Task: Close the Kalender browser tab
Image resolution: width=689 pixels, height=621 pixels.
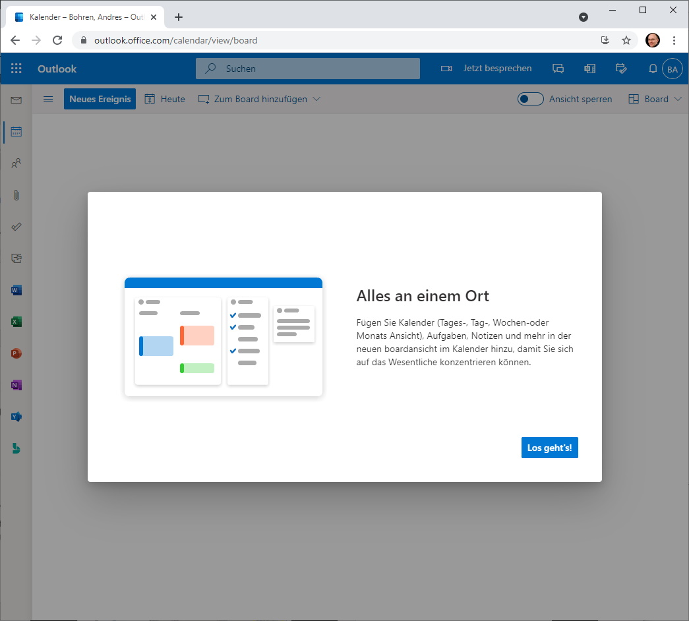Action: tap(154, 17)
